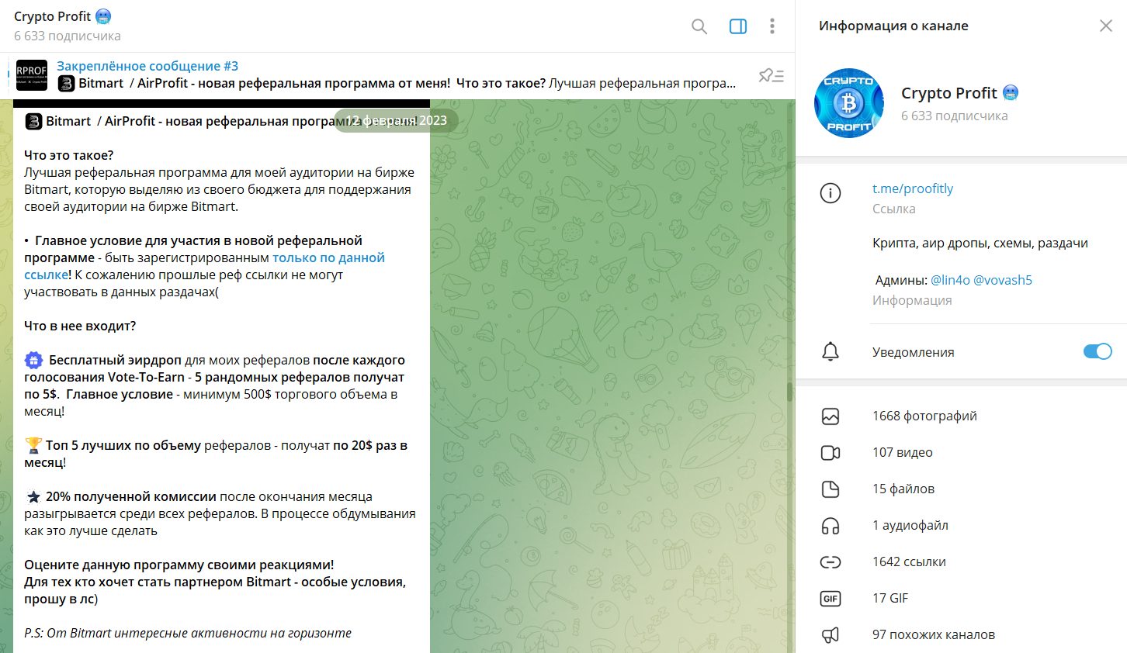The width and height of the screenshot is (1127, 653).
Task: Open the pinned messages list icon
Action: click(771, 75)
